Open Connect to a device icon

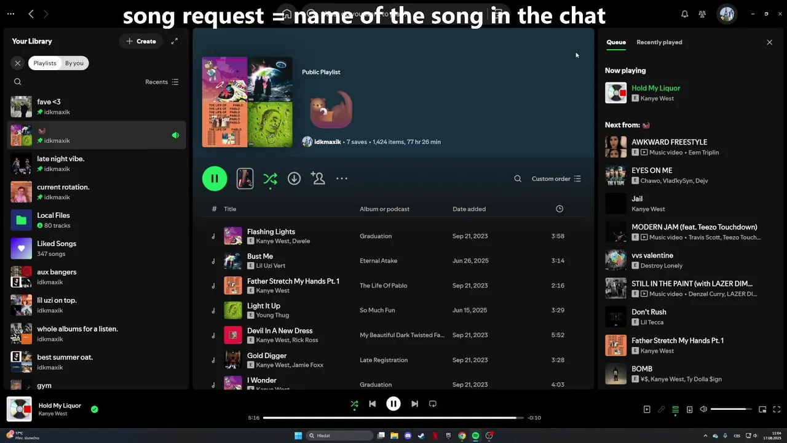(689, 409)
